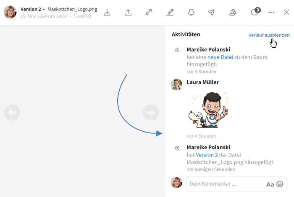Close the file preview

tap(286, 12)
